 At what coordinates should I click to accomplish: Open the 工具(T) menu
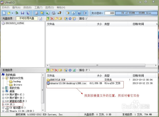[38, 8]
